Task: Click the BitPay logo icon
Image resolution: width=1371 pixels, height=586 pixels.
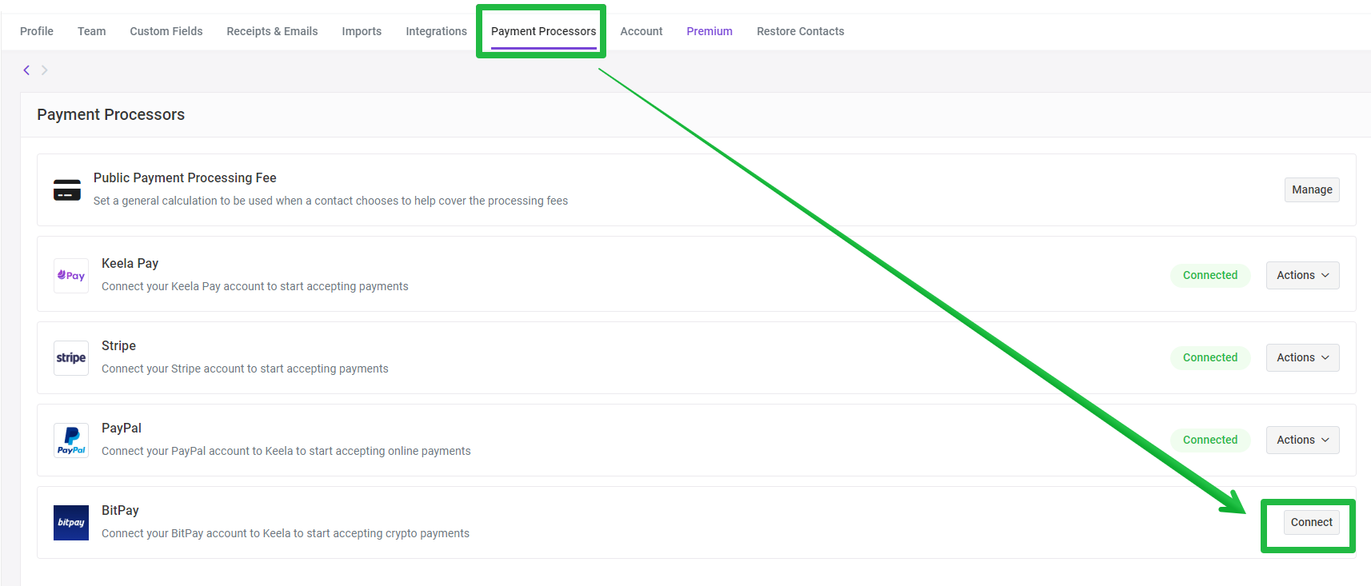Action: tap(71, 523)
